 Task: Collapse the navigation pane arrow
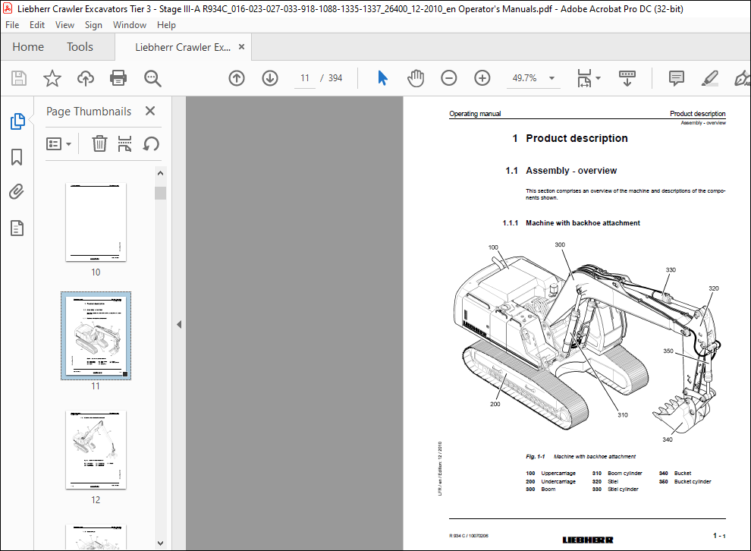[179, 324]
